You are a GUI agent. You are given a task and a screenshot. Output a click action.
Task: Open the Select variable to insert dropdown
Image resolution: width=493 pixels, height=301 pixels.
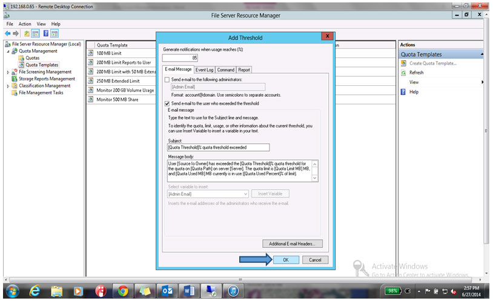coord(245,194)
